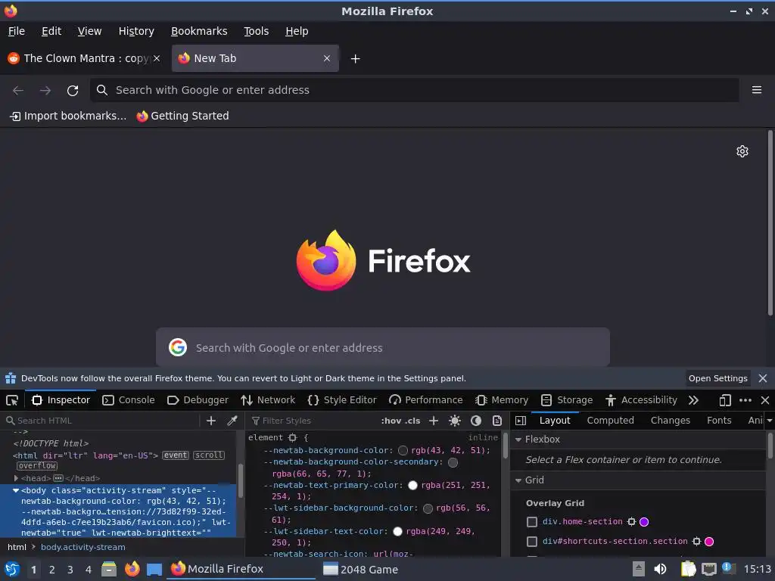The width and height of the screenshot is (775, 581).
Task: Close The Clown Mantra tab
Action: (157, 58)
